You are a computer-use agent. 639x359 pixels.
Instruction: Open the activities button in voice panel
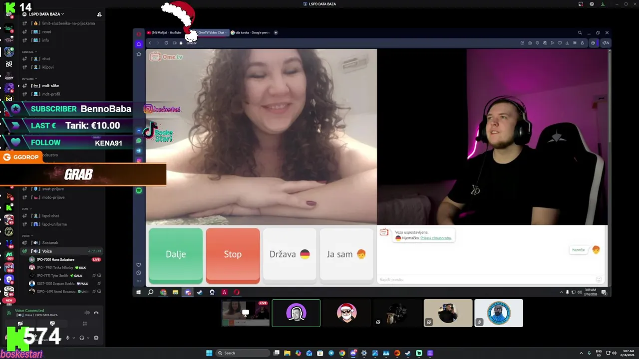point(84,324)
